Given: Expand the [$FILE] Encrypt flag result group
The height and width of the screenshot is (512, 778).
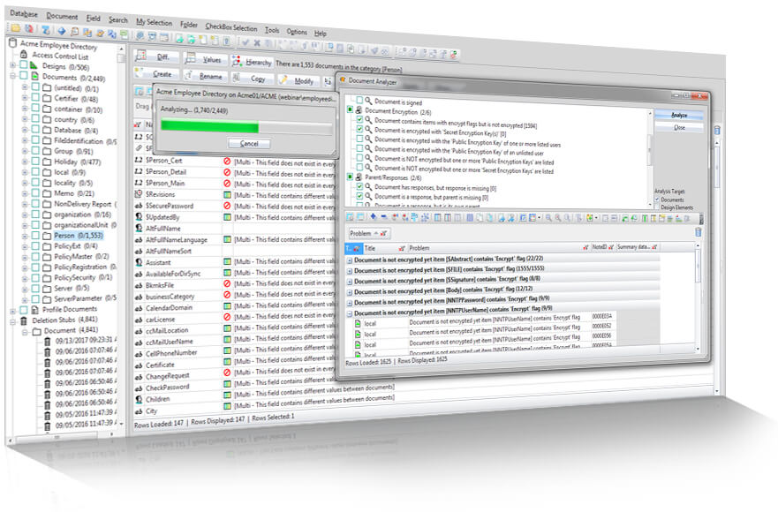Looking at the screenshot, I should point(350,270).
